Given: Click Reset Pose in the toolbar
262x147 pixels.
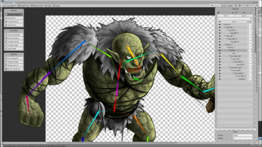Looking at the screenshot, I should click(24, 6).
